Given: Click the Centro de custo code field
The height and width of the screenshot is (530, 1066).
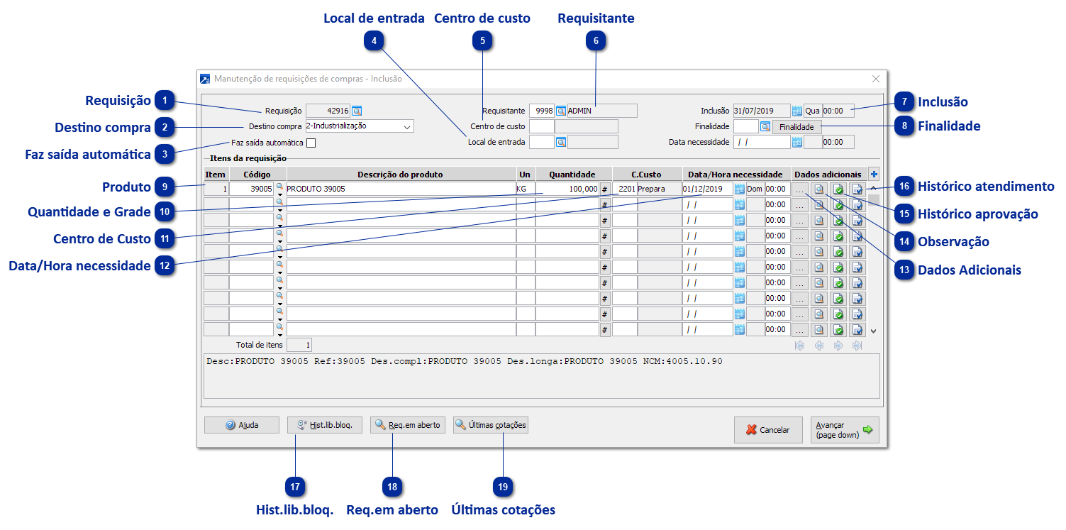Looking at the screenshot, I should tap(542, 126).
